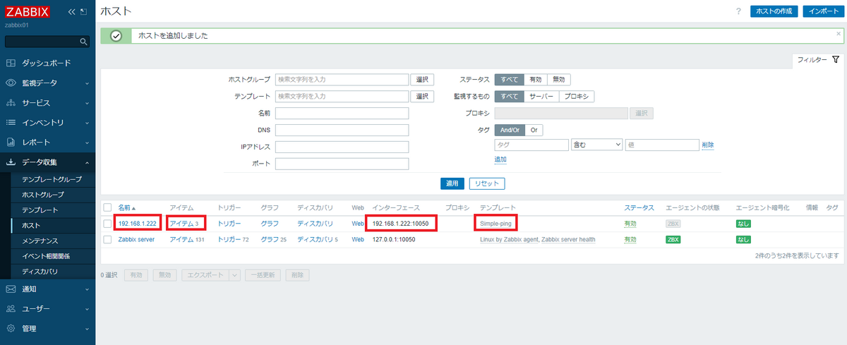Reset the filter with リセット
Viewport: 847px width, 345px height.
[x=486, y=183]
